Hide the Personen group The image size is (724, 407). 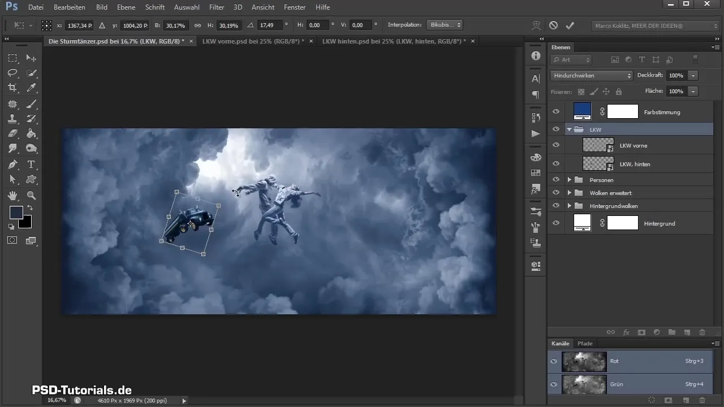(556, 180)
